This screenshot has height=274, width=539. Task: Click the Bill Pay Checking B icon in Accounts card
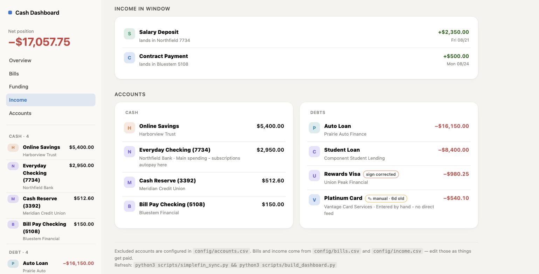pyautogui.click(x=129, y=206)
